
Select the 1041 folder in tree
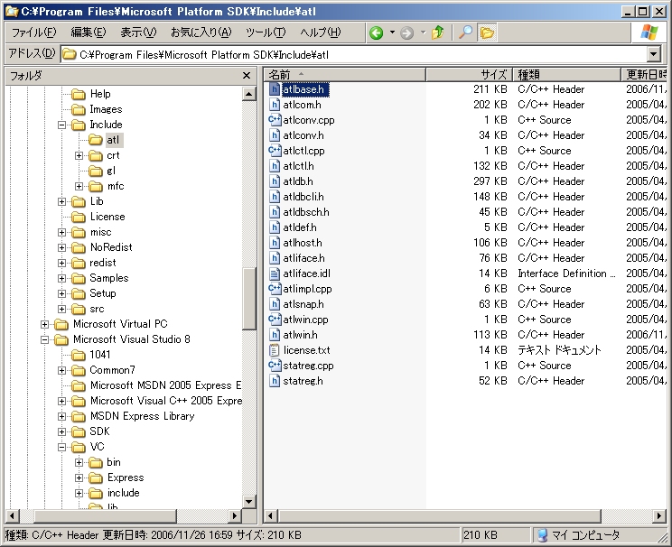click(100, 355)
